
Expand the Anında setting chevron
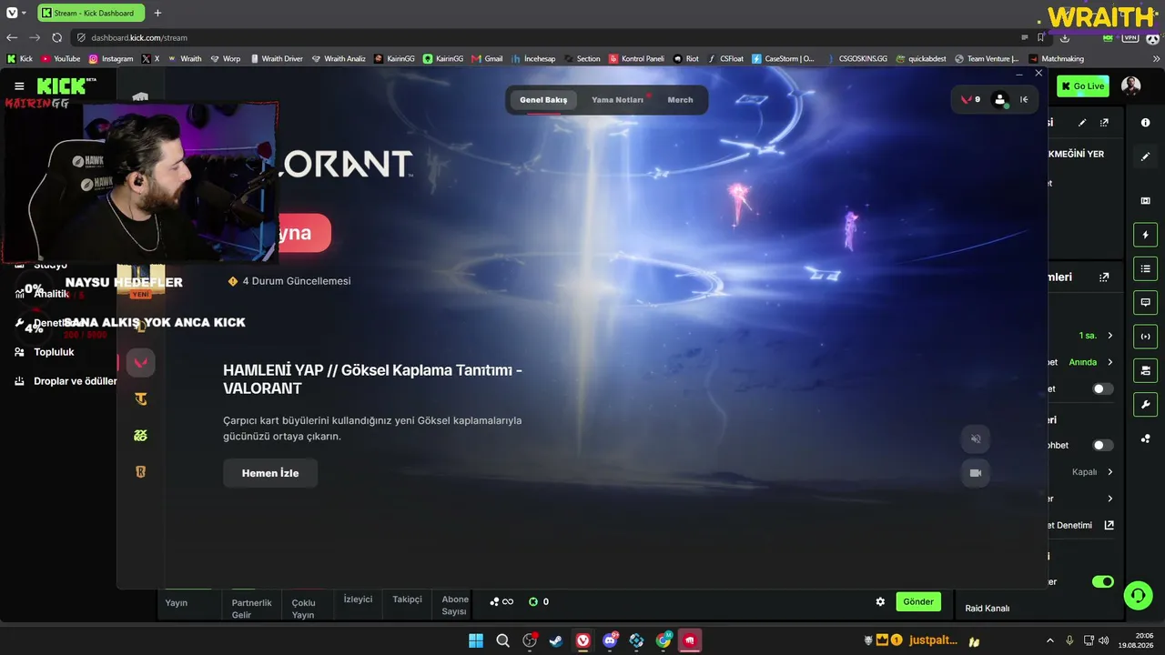(1109, 362)
